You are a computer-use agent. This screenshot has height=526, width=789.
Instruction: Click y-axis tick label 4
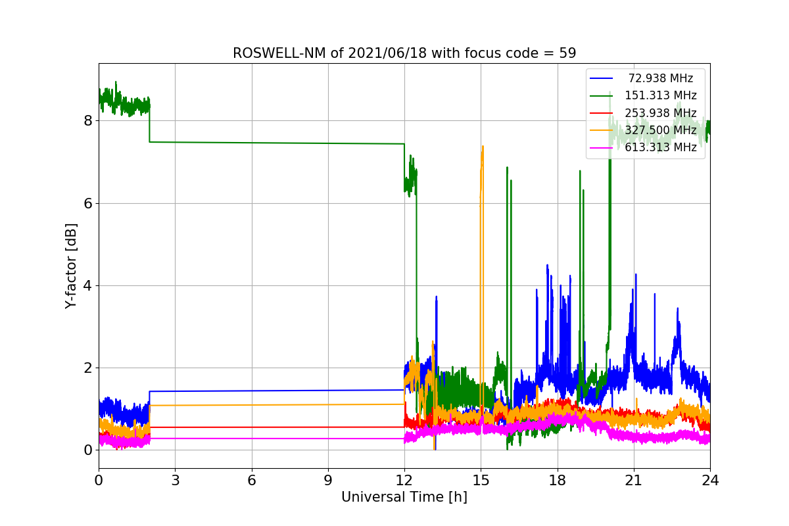pyautogui.click(x=87, y=285)
